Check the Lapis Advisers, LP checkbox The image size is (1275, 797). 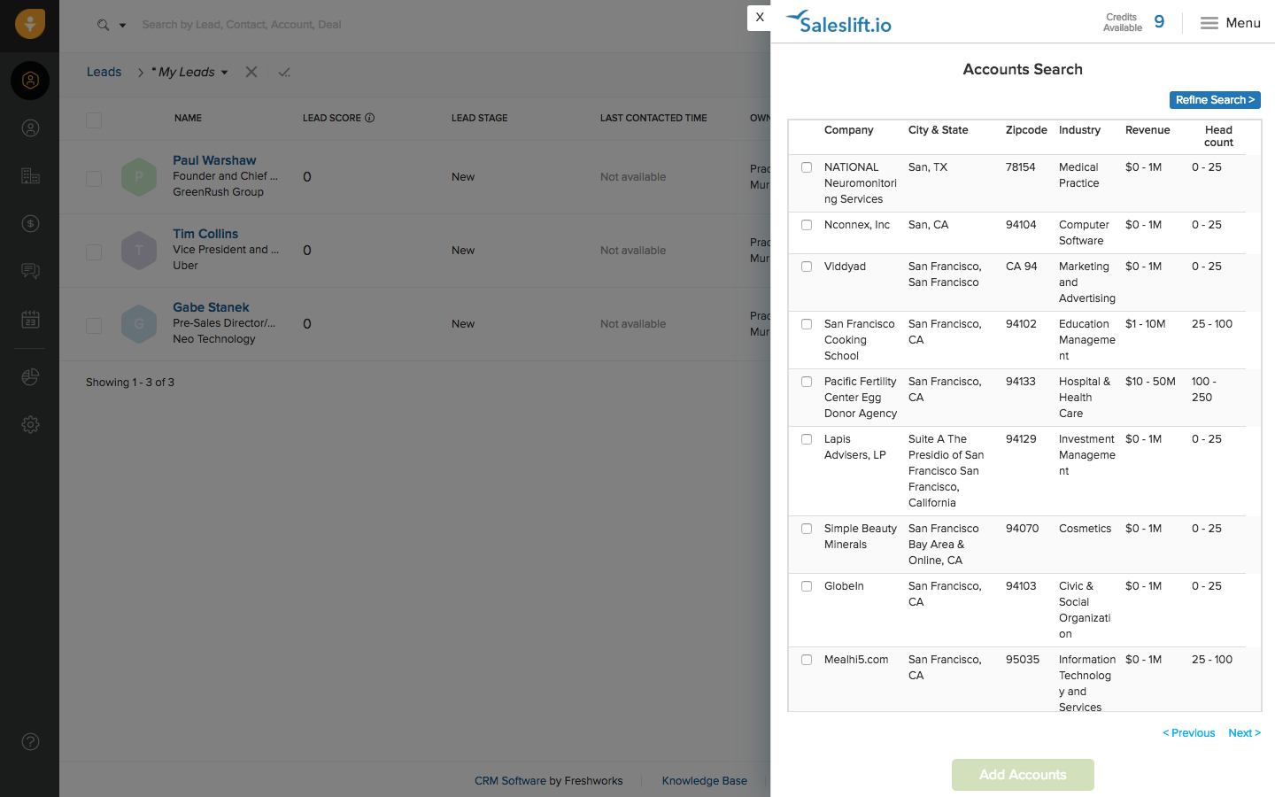(x=807, y=439)
